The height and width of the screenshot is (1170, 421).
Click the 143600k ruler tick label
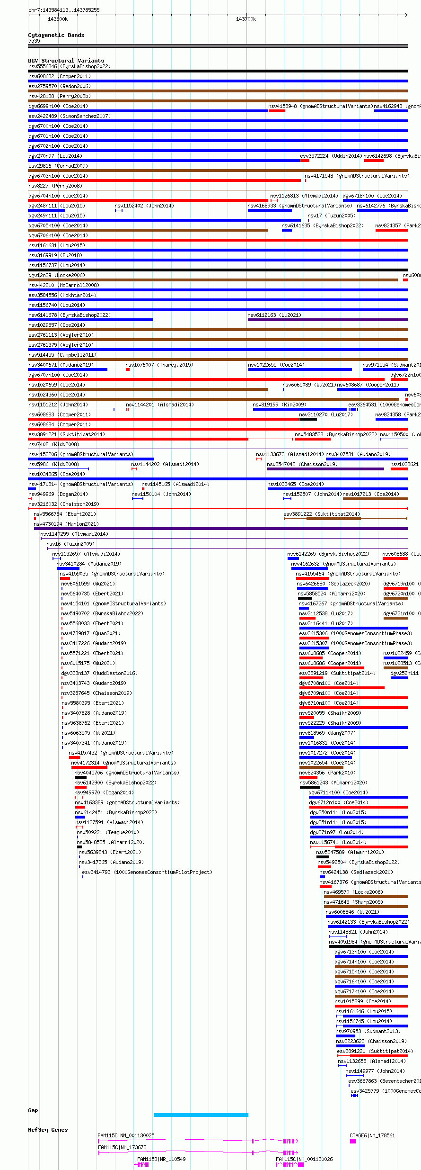[58, 19]
